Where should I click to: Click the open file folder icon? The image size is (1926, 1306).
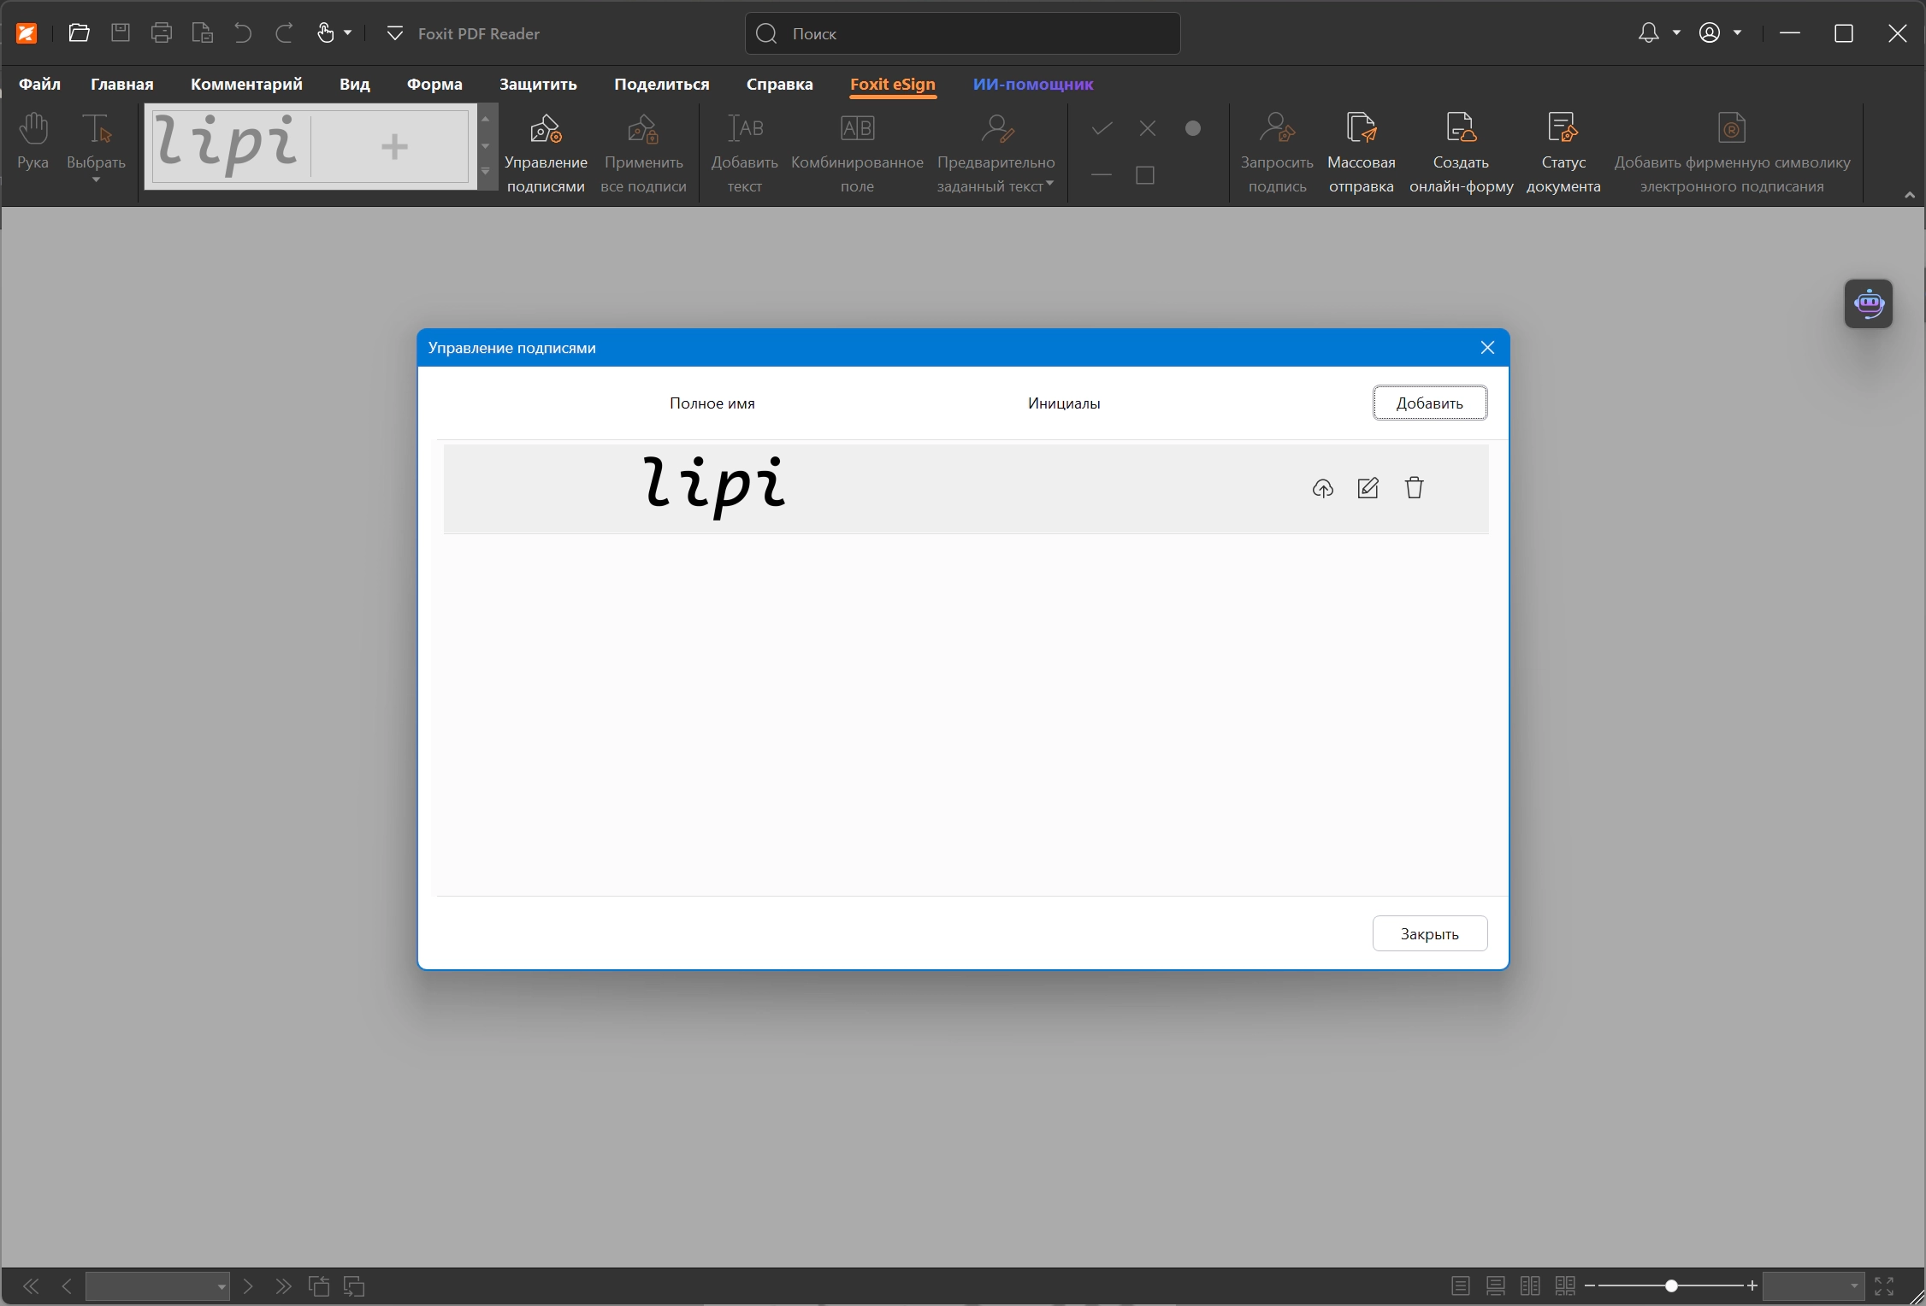(x=80, y=33)
